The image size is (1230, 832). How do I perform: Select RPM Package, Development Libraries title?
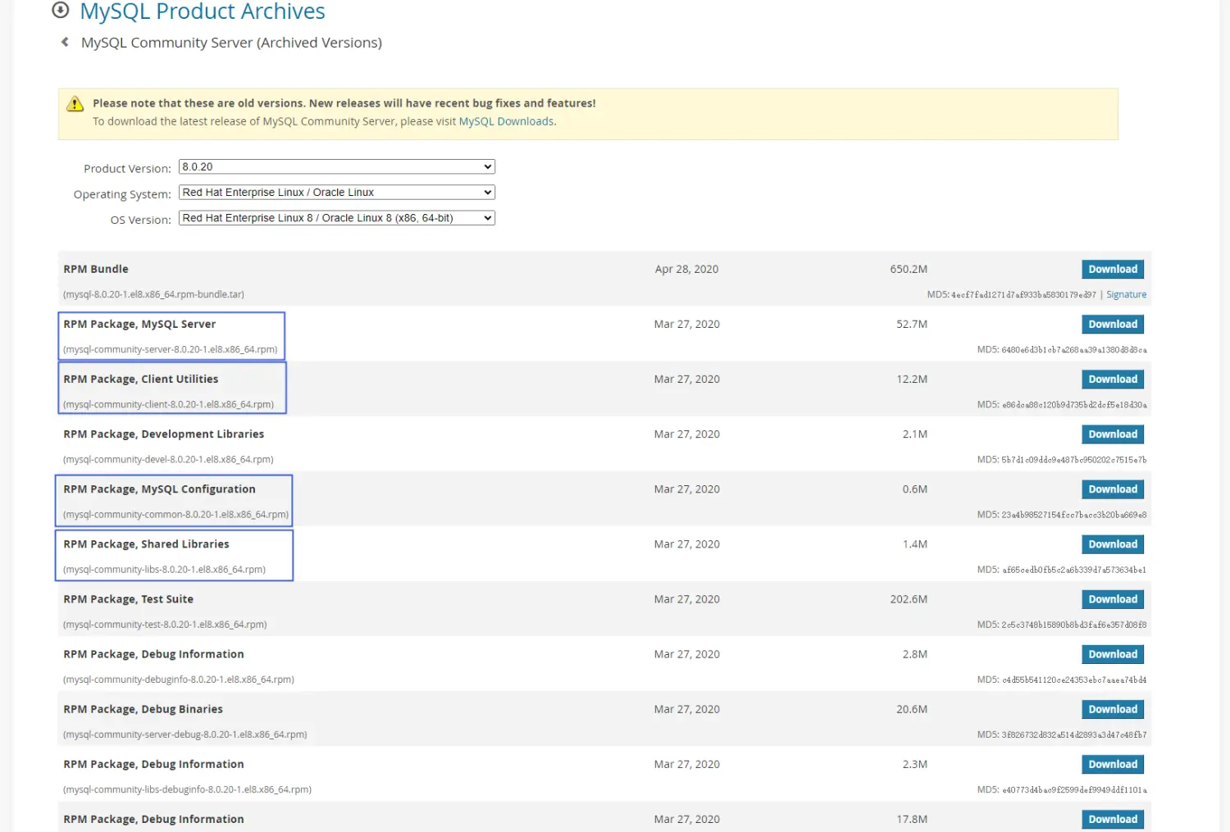click(x=164, y=434)
